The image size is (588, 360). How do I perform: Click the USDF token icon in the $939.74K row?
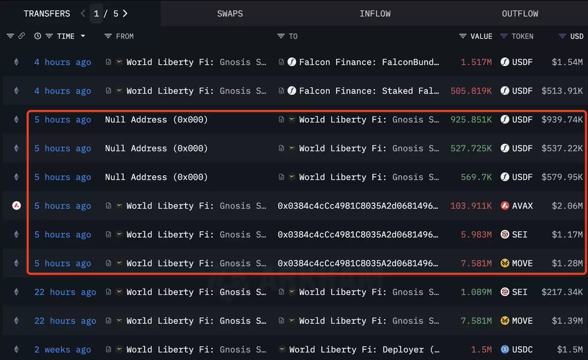point(505,120)
